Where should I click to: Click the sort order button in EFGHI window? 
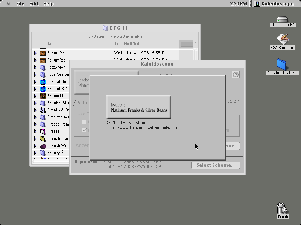[196, 44]
